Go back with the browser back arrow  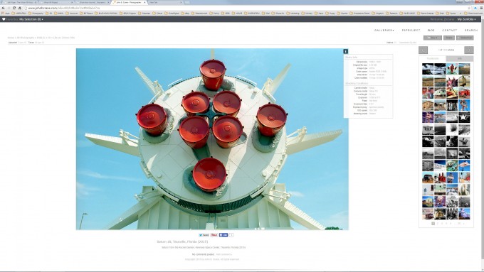click(x=3, y=8)
